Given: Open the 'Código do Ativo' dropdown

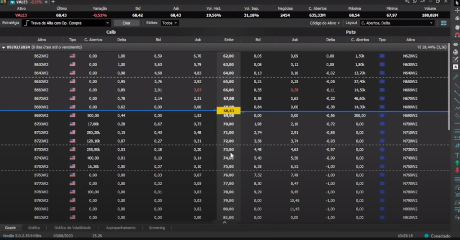Looking at the screenshot, I should [325, 23].
